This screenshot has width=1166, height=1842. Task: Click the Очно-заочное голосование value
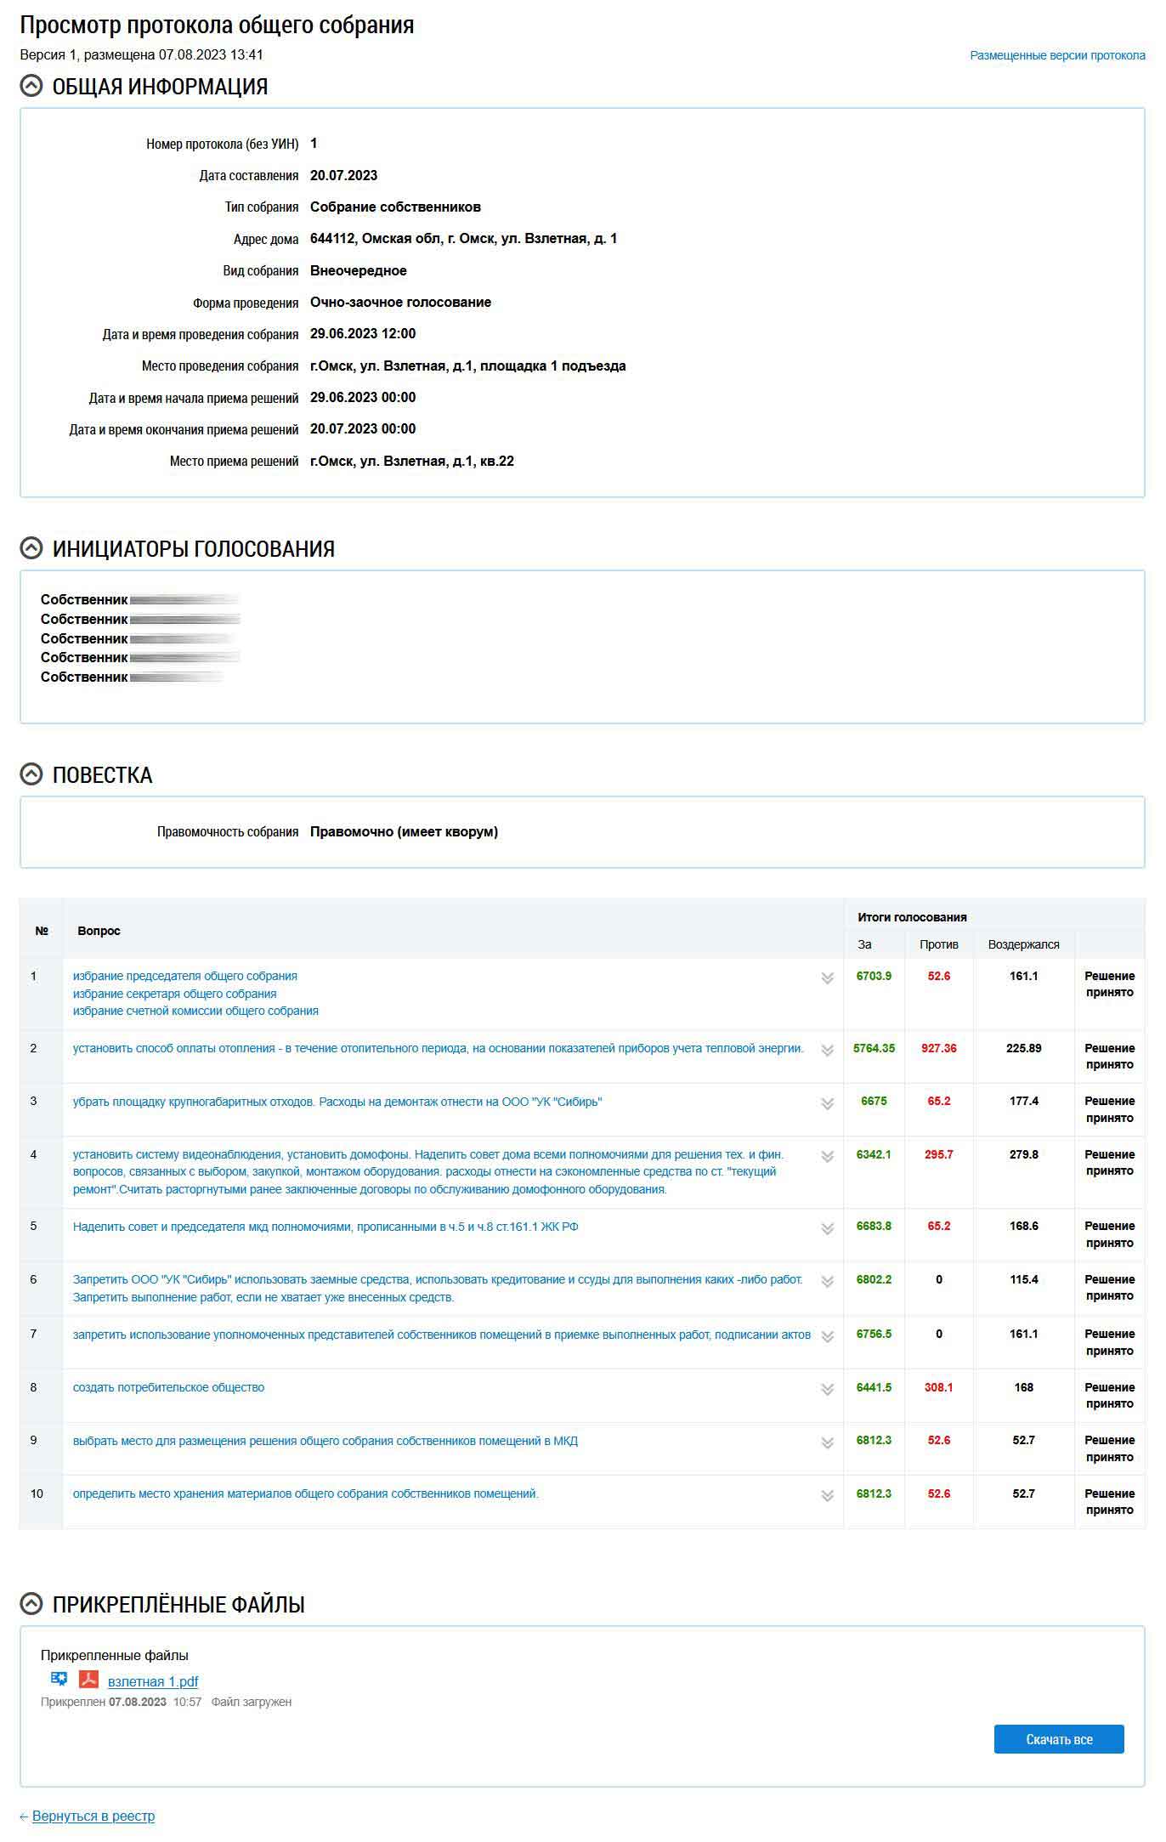pyautogui.click(x=400, y=303)
